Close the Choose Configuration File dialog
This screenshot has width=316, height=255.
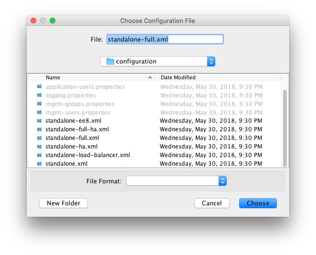click(33, 21)
